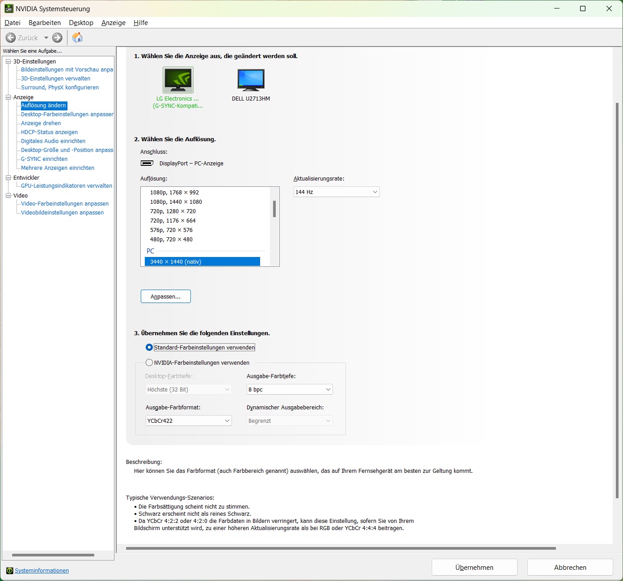Open the Ausgabe-Farbformat YCbCr422 dropdown
Image resolution: width=623 pixels, height=581 pixels.
coord(189,421)
